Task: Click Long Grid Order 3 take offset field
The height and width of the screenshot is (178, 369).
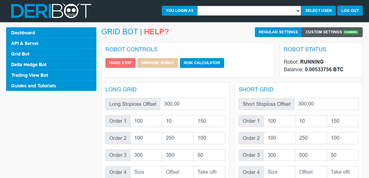Action: click(209, 155)
